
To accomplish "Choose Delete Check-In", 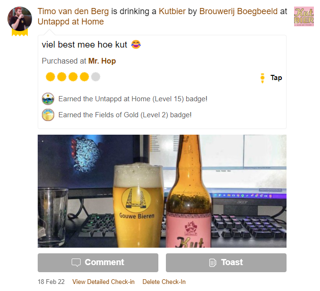I will (x=164, y=282).
